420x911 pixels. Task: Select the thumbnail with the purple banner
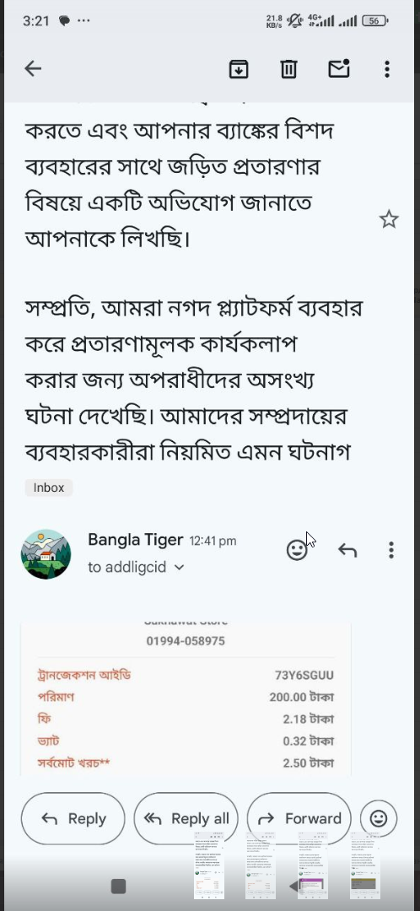click(x=313, y=865)
